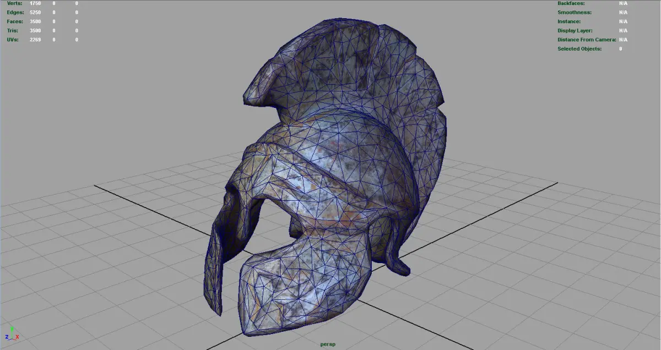Click the Tris: label in the HUD

[13, 31]
